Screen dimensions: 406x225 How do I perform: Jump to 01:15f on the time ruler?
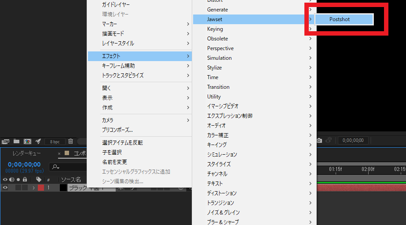click(x=336, y=169)
